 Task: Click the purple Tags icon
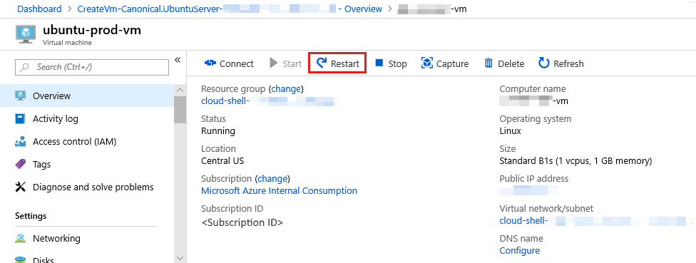(x=21, y=165)
